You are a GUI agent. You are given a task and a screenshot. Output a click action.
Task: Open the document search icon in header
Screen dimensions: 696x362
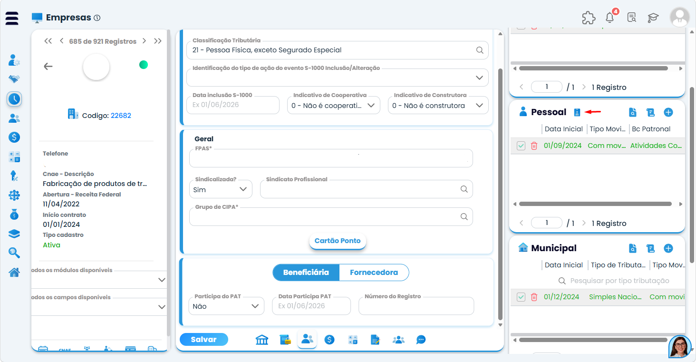[x=631, y=18]
